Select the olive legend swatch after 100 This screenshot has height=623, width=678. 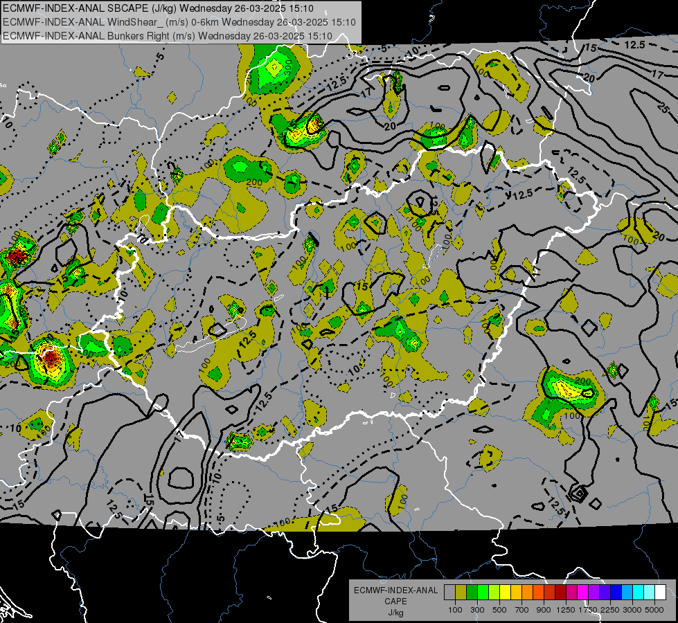point(461,593)
